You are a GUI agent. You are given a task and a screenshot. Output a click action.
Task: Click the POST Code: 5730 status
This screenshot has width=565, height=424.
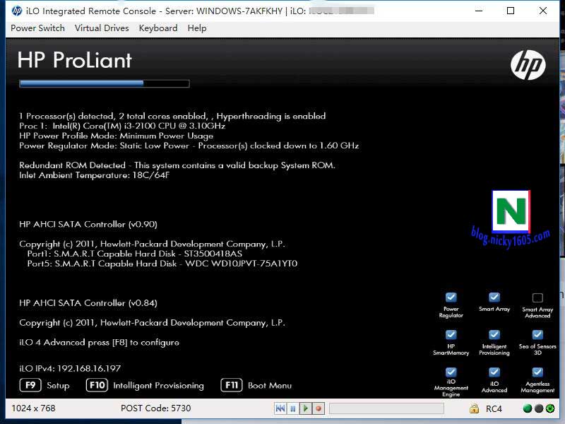(155, 408)
